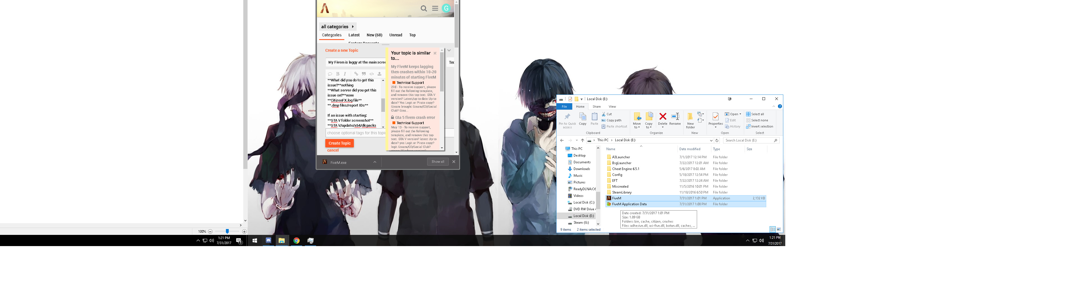The image size is (1075, 302).
Task: Open New (68) forum tab
Action: 374,35
